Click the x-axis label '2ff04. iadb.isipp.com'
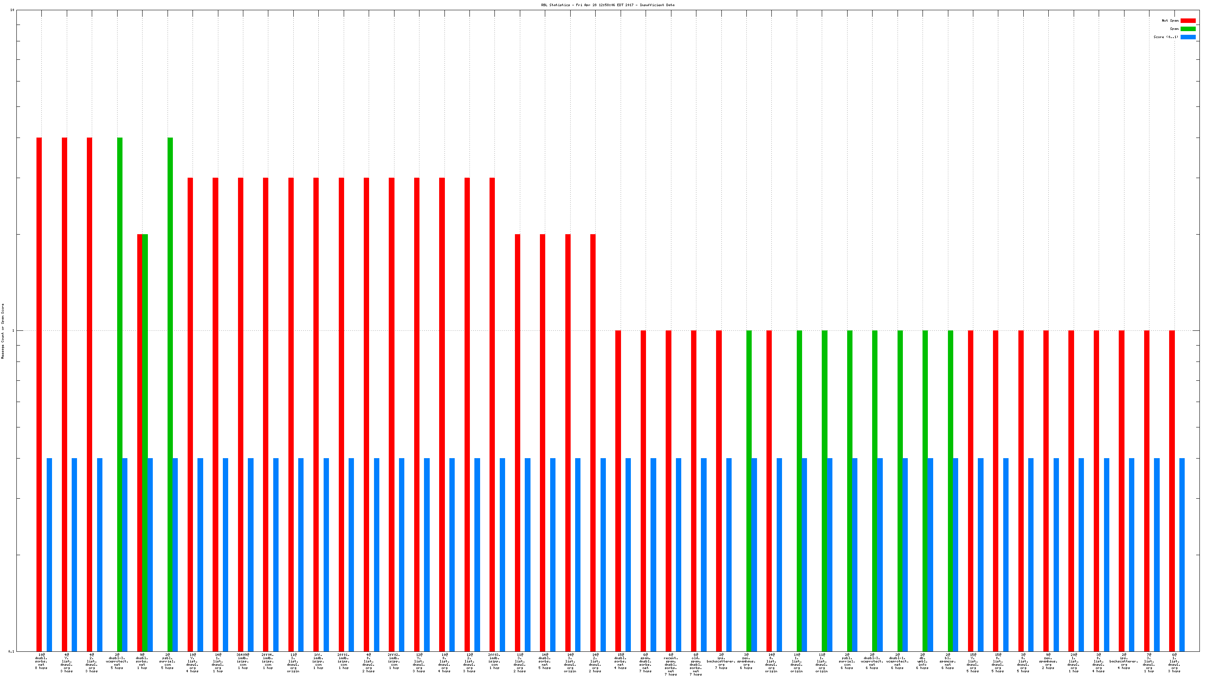Image resolution: width=1206 pixels, height=678 pixels. point(268,661)
